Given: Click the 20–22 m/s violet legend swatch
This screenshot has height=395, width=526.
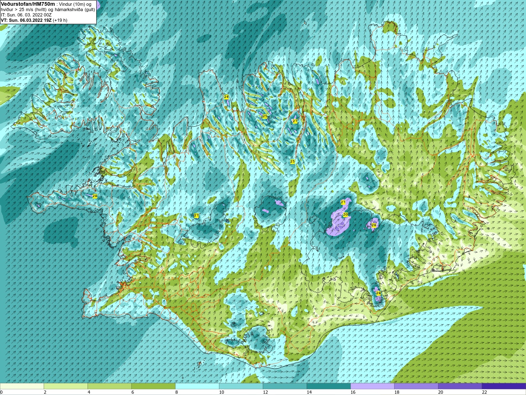Looking at the screenshot, I should coord(460,386).
